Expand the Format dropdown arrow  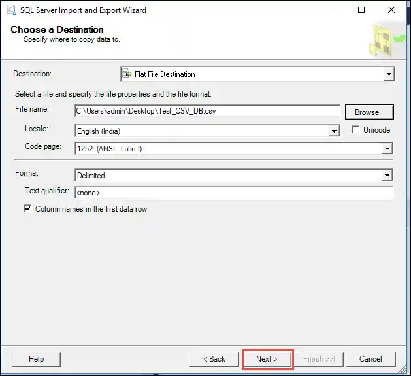pyautogui.click(x=387, y=176)
